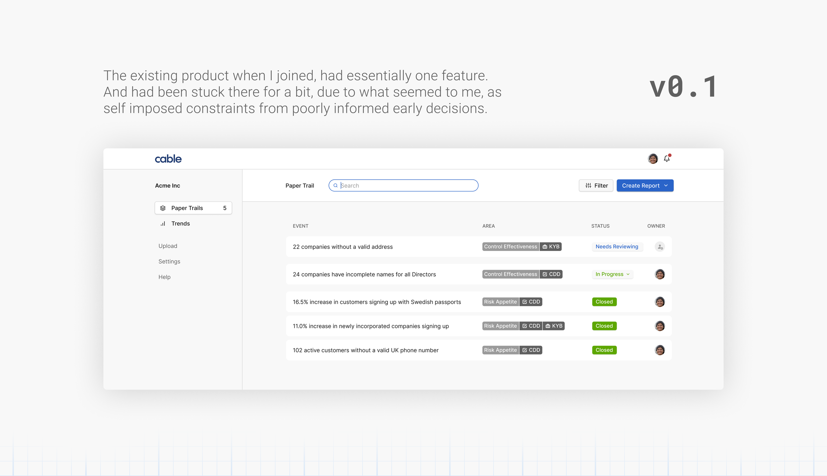Screen dimensions: 827x476
Task: Click owner avatar on Swedish passports row
Action: click(660, 302)
